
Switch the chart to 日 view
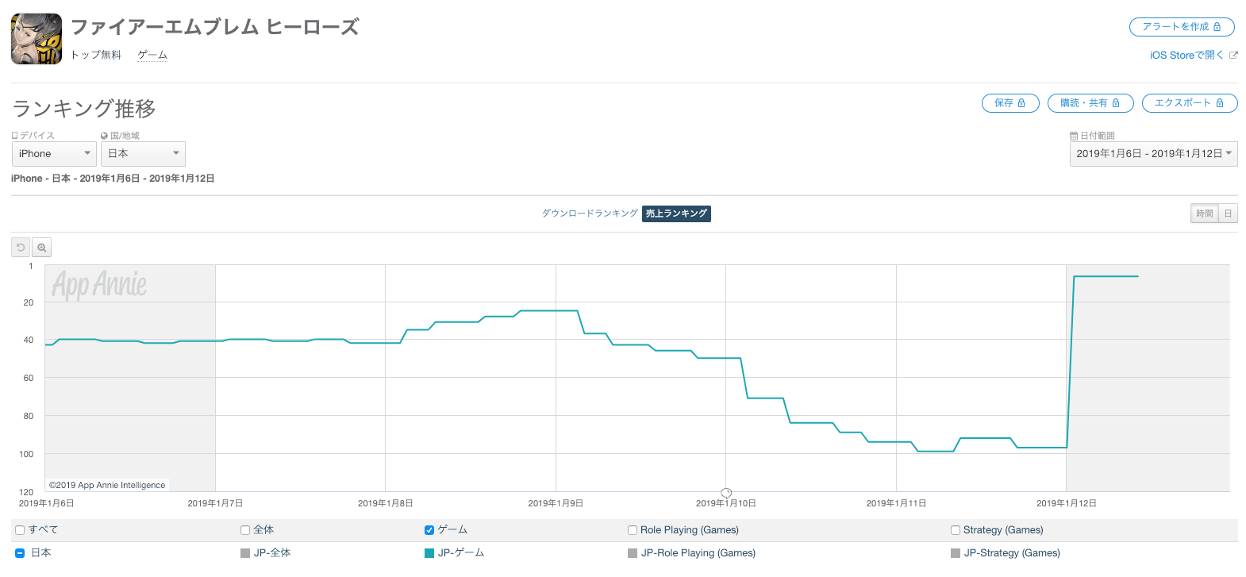(1229, 213)
